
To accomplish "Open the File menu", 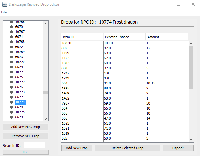I will coord(4,12).
